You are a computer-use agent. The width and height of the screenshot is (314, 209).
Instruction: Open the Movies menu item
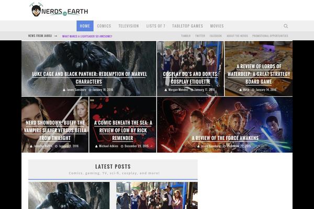click(217, 26)
